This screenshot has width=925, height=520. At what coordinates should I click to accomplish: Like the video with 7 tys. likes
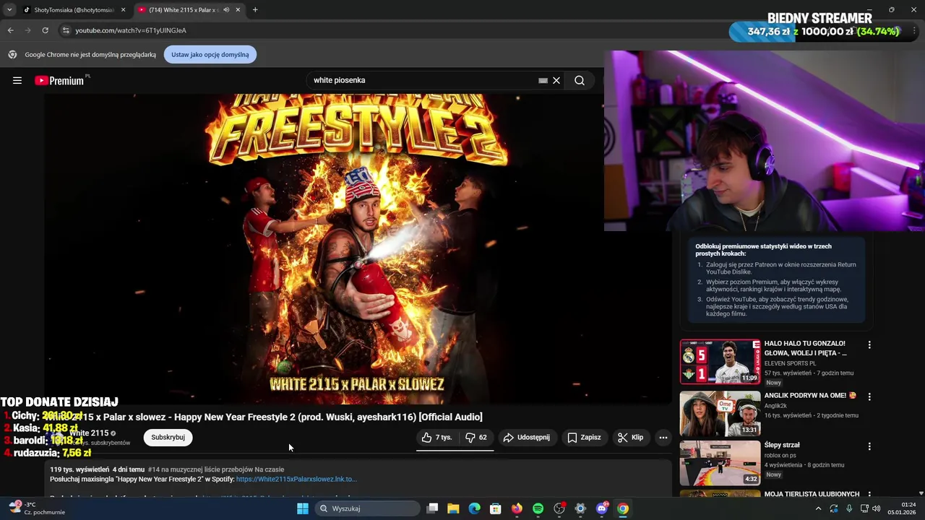437,437
